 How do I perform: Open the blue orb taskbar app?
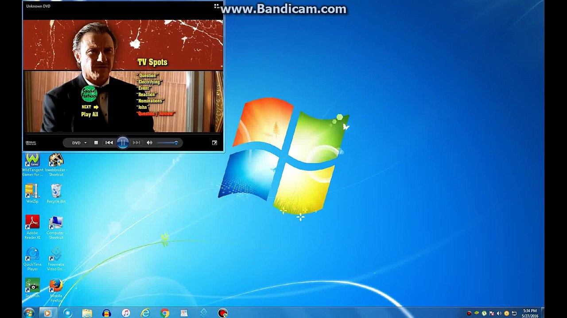68,313
